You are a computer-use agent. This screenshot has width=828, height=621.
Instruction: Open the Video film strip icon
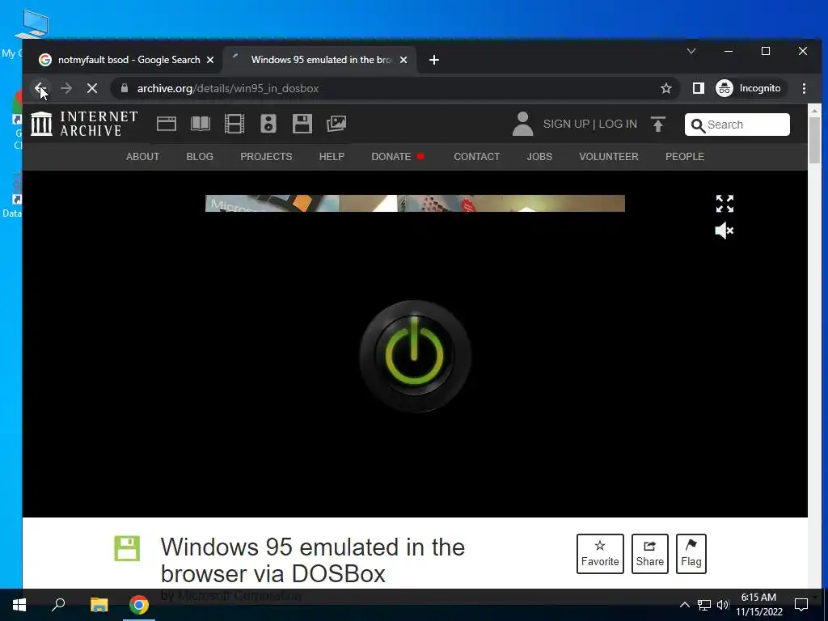(x=234, y=124)
